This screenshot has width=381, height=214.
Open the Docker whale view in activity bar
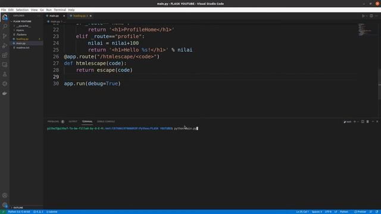click(5, 93)
